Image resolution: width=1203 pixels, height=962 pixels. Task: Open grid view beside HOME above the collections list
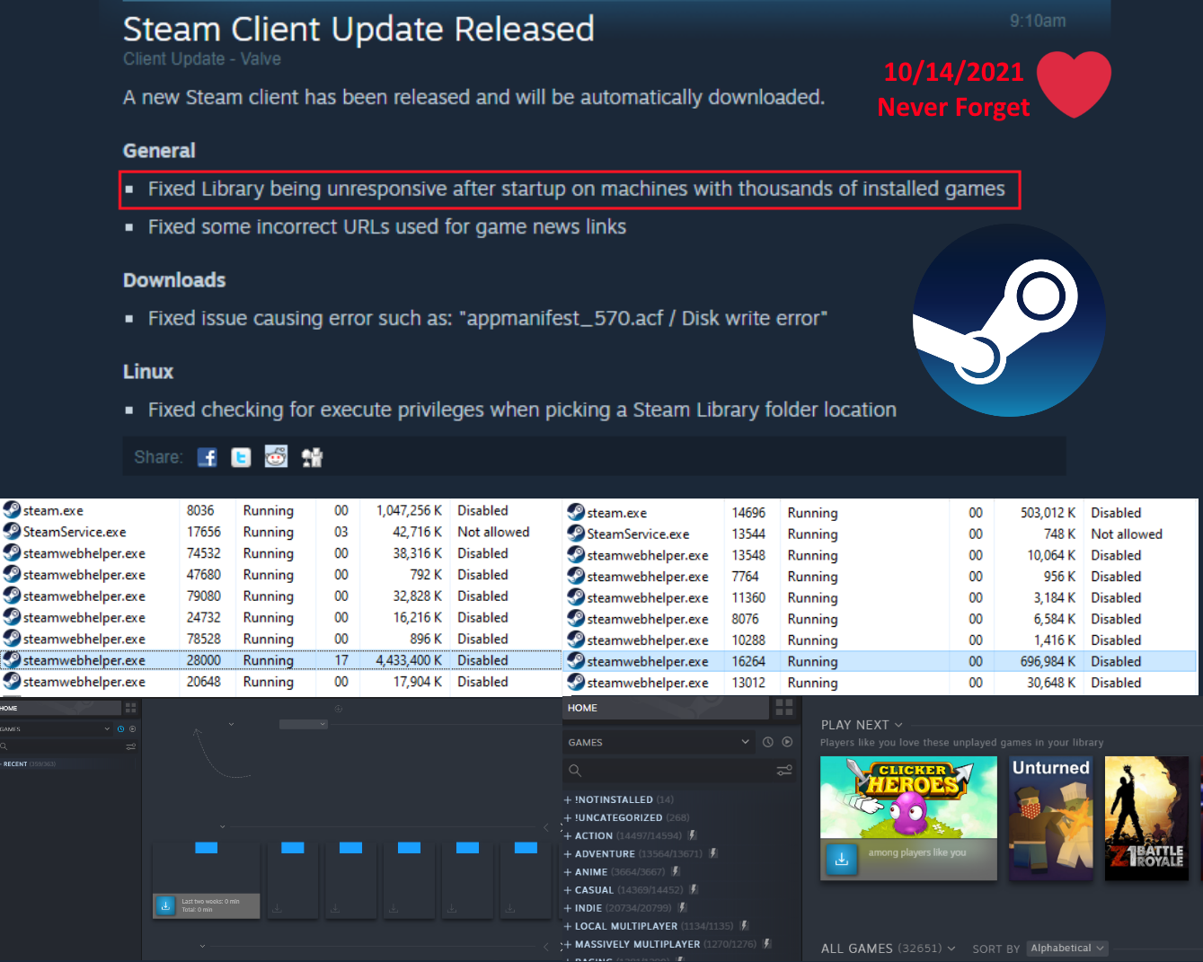[783, 708]
